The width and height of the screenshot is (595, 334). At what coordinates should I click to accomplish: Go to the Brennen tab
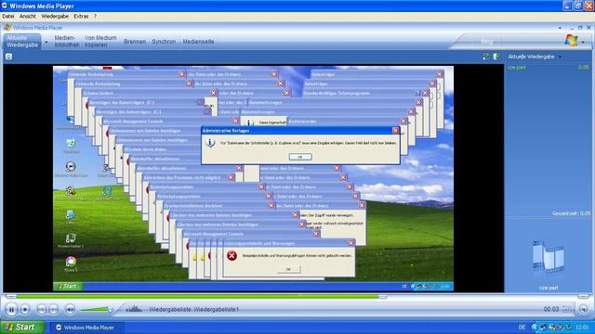[135, 41]
